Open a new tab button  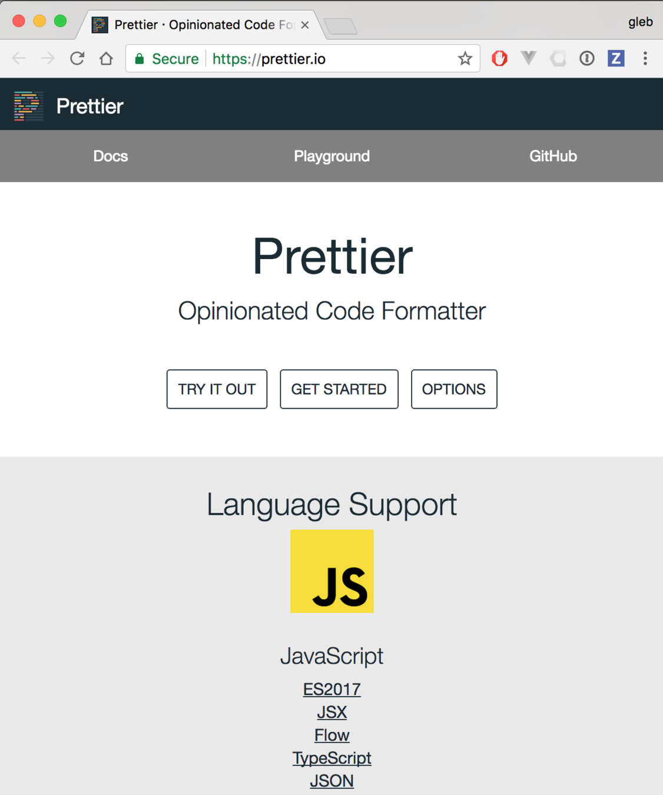click(x=341, y=26)
